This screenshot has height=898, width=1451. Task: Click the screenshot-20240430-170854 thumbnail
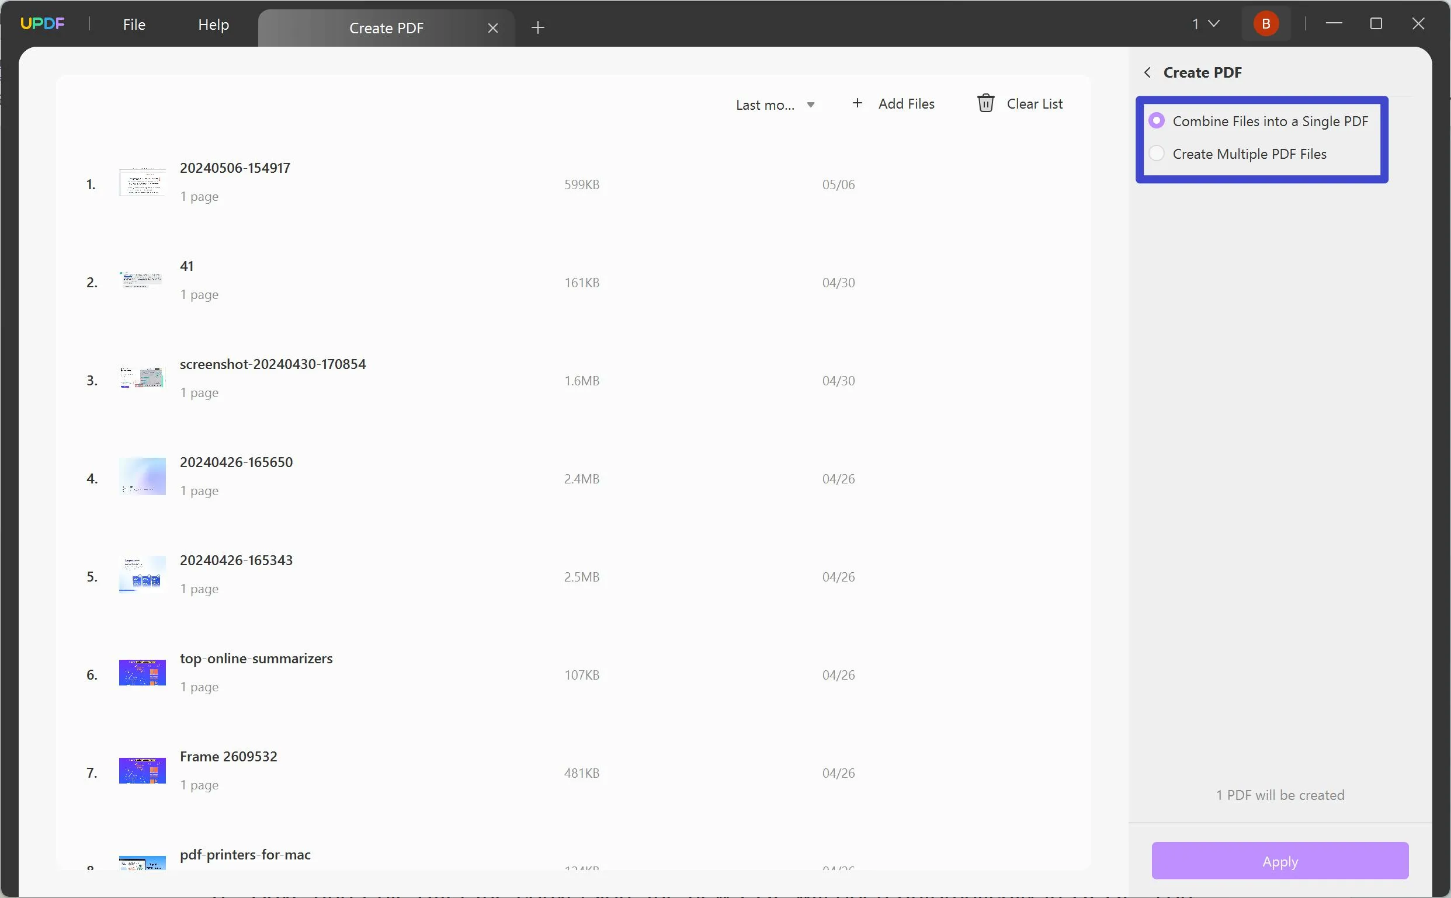coord(141,376)
